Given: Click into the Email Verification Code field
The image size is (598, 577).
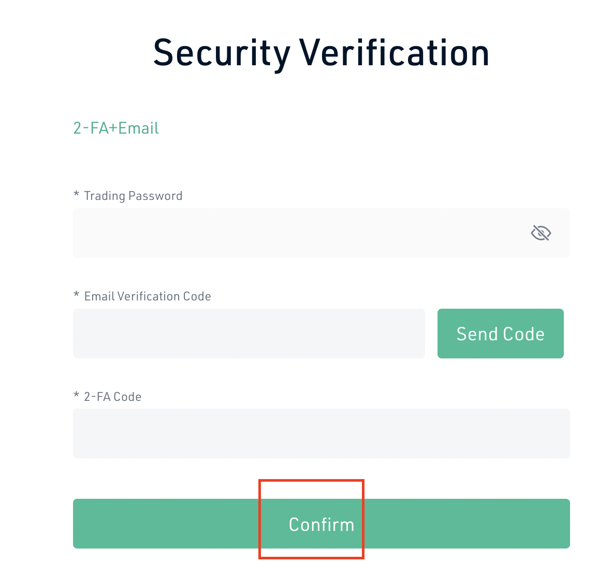Looking at the screenshot, I should point(249,334).
